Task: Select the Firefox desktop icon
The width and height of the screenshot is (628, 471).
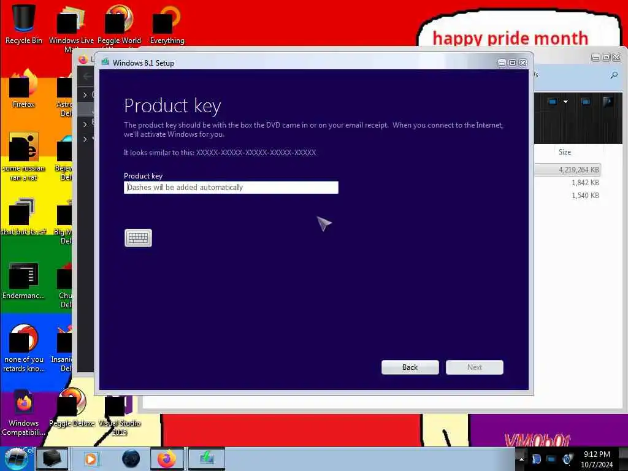Action: [24, 89]
